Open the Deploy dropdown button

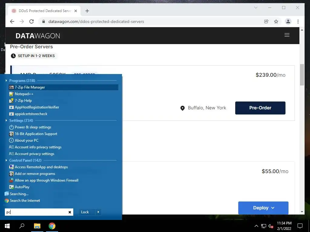tap(263, 208)
